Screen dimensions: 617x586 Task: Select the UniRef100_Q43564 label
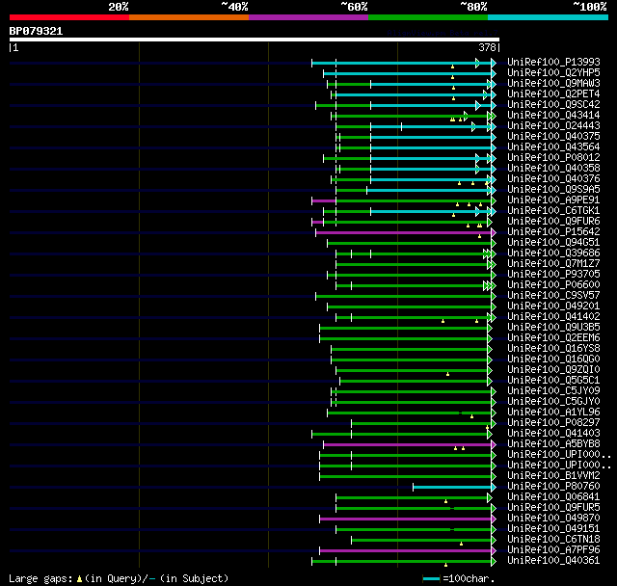(x=553, y=147)
